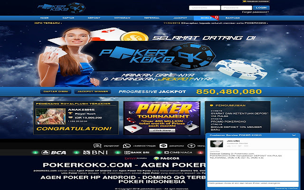
Task: Click the WhatsApp contact icon
Action: (127, 146)
